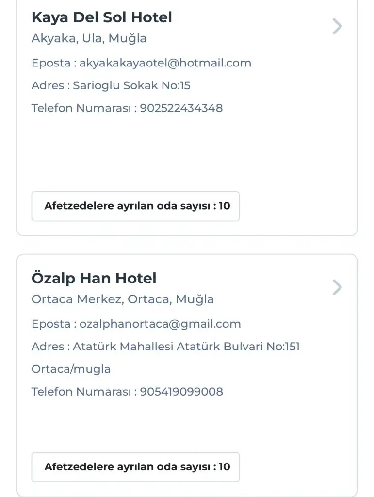Select the Sarioglu Sokak No:15 address
The image size is (374, 497).
[131, 86]
